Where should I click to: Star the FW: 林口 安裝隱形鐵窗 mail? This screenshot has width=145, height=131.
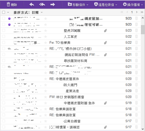pos(46,97)
